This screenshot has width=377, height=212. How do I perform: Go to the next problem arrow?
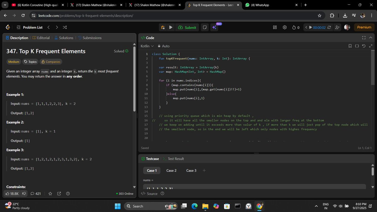(57, 27)
